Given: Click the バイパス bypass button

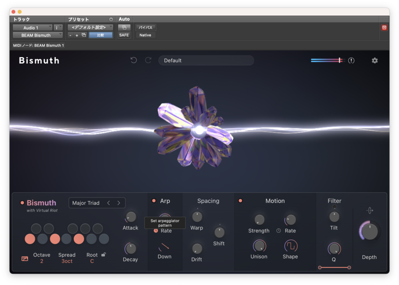Looking at the screenshot, I should point(146,28).
